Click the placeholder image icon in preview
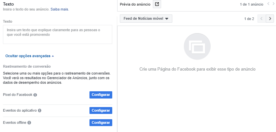The width and height of the screenshot is (276, 132). pyautogui.click(x=196, y=47)
